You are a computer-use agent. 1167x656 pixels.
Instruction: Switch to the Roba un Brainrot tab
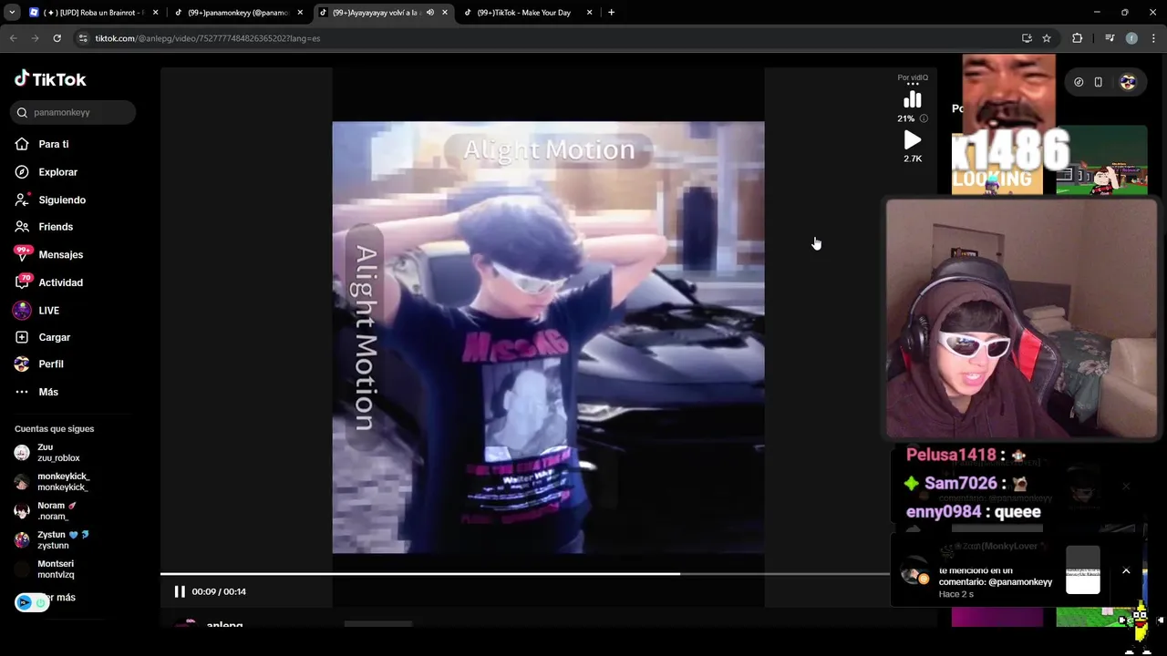pyautogui.click(x=95, y=13)
